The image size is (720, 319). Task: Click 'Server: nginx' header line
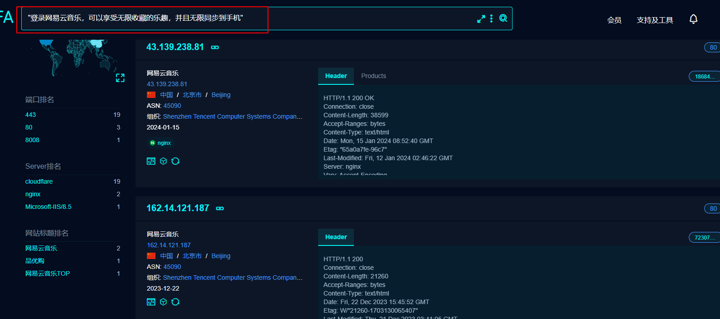click(x=342, y=166)
